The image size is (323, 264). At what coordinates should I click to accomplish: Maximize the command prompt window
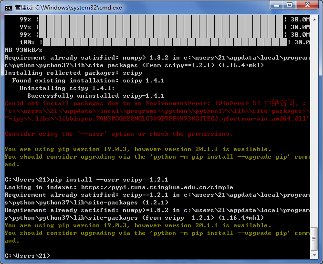290,5
